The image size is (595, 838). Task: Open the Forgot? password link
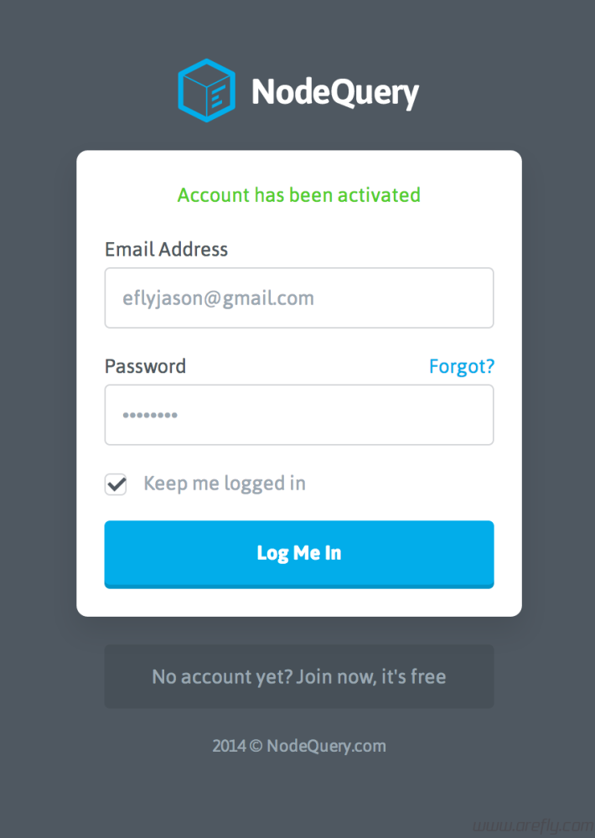461,366
